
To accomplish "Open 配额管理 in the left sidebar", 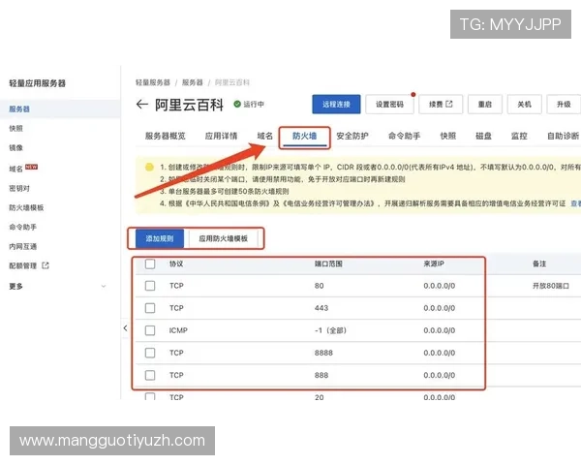I will (x=22, y=265).
